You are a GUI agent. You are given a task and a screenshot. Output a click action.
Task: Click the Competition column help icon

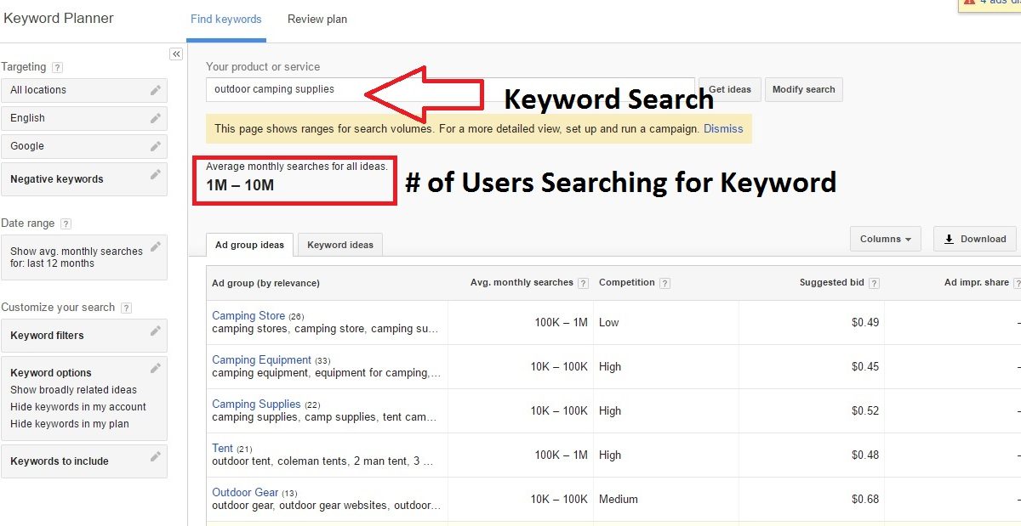coord(665,283)
